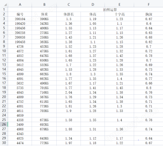
Task: Click body length cell '1.88'
Action: [x=69, y=129]
